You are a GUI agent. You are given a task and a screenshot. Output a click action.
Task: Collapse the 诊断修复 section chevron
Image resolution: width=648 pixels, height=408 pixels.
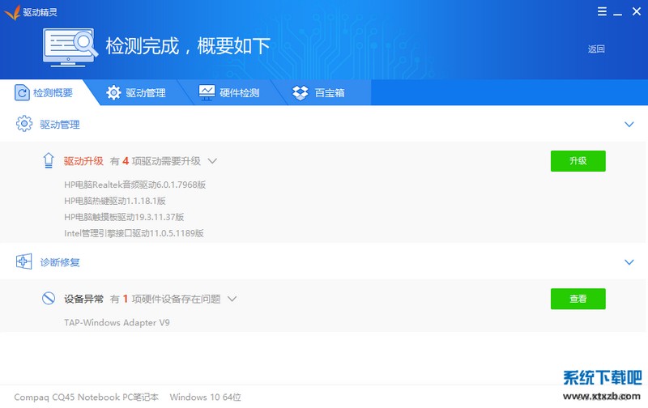(629, 262)
